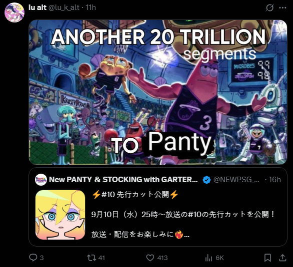Click the blue verified badge

click(x=206, y=180)
